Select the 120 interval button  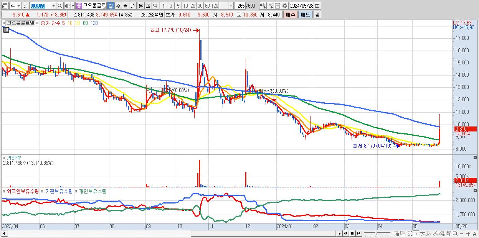pyautogui.click(x=215, y=6)
